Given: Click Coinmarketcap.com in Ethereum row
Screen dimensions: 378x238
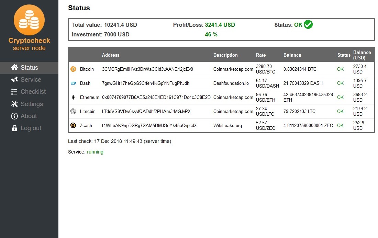Looking at the screenshot, I should coord(233,97).
